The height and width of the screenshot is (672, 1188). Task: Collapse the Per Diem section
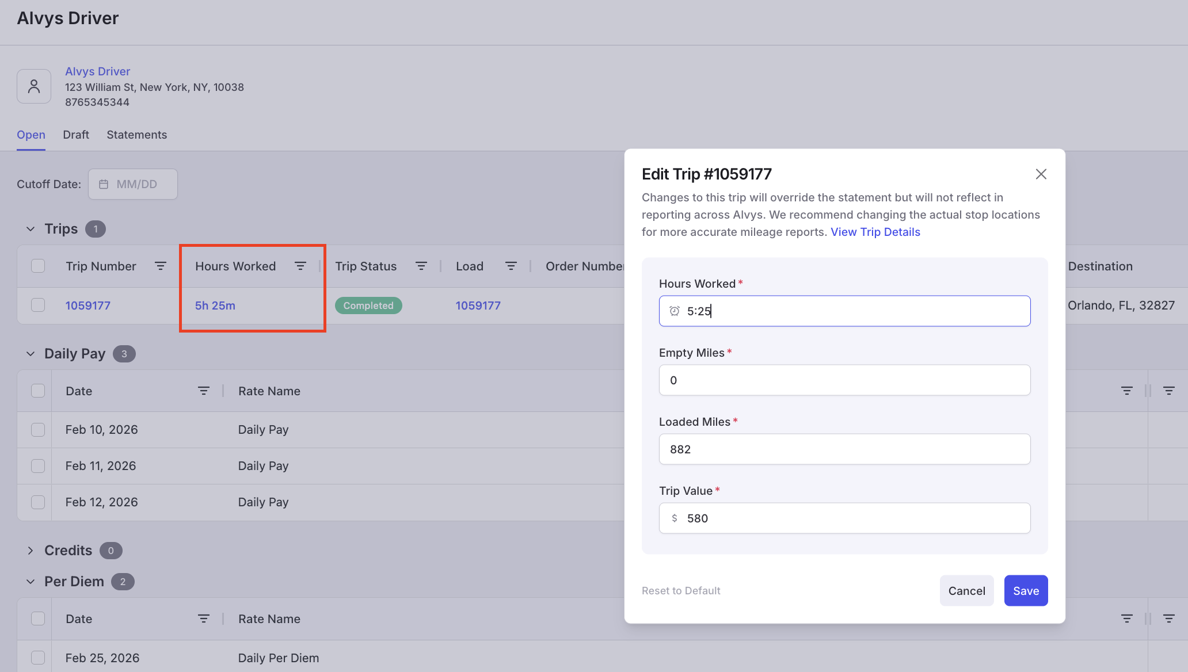click(31, 582)
